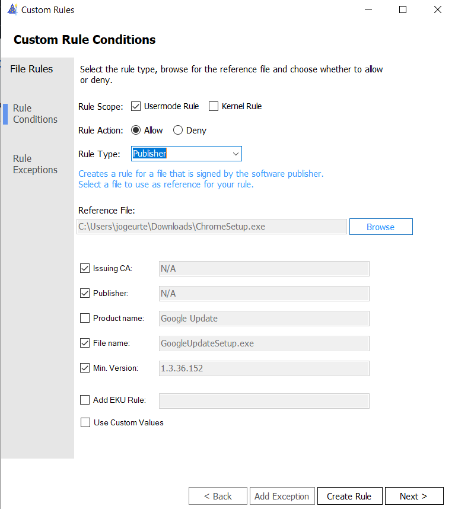The height and width of the screenshot is (509, 455).
Task: Select the Deny rule action
Action: pyautogui.click(x=178, y=130)
